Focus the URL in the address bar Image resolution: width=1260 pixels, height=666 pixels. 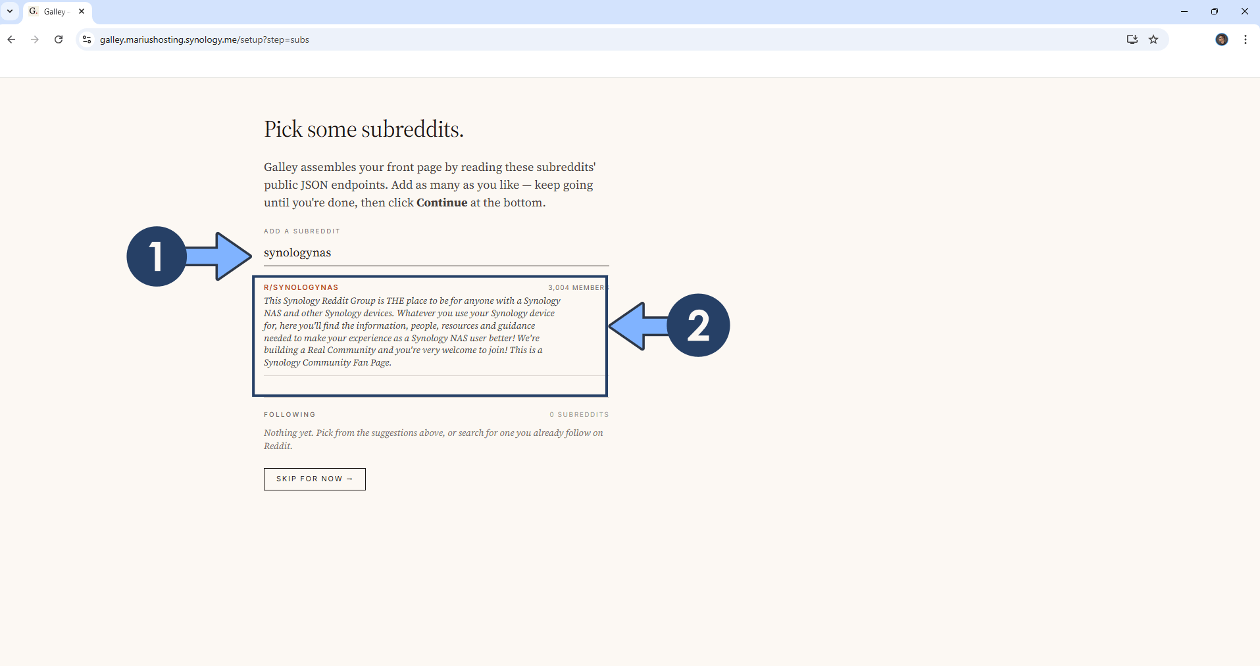pyautogui.click(x=205, y=39)
